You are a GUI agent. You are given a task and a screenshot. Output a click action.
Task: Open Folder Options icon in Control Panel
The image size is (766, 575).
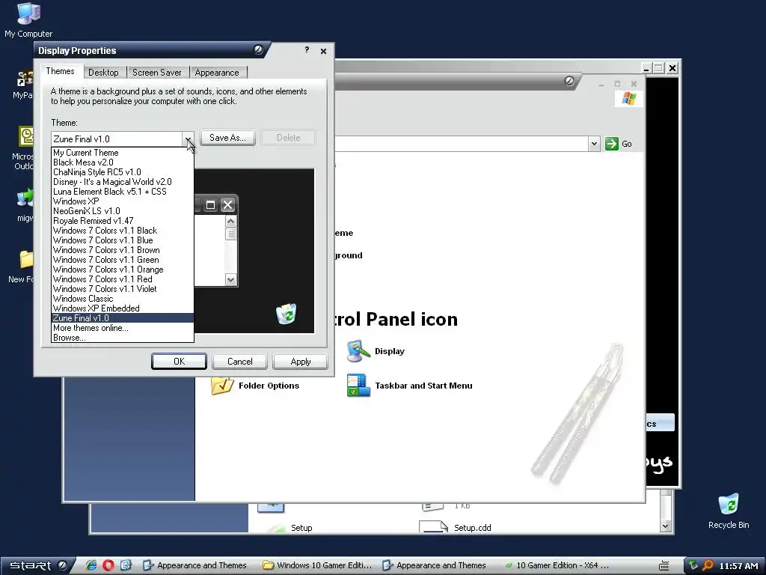tap(222, 386)
